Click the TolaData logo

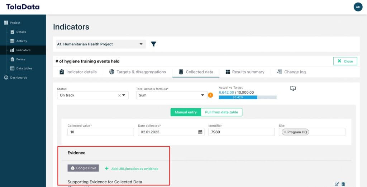coord(23,7)
